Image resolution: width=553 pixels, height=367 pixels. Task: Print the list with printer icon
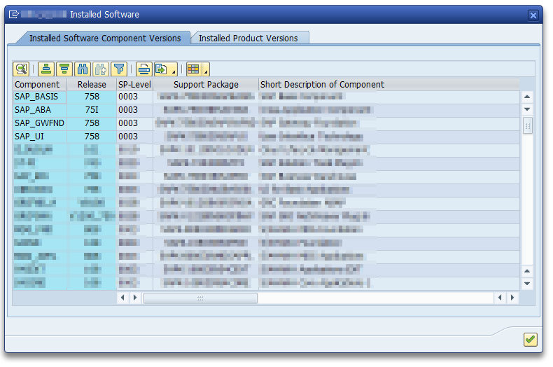click(x=143, y=69)
